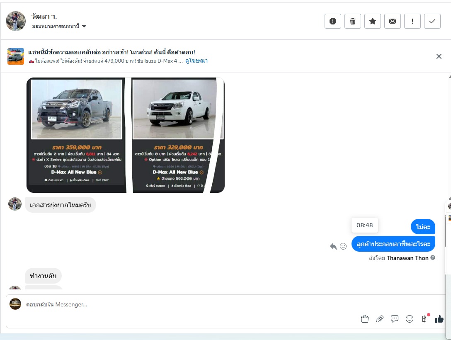Open saved replies speech-bubble icon

coord(395,319)
